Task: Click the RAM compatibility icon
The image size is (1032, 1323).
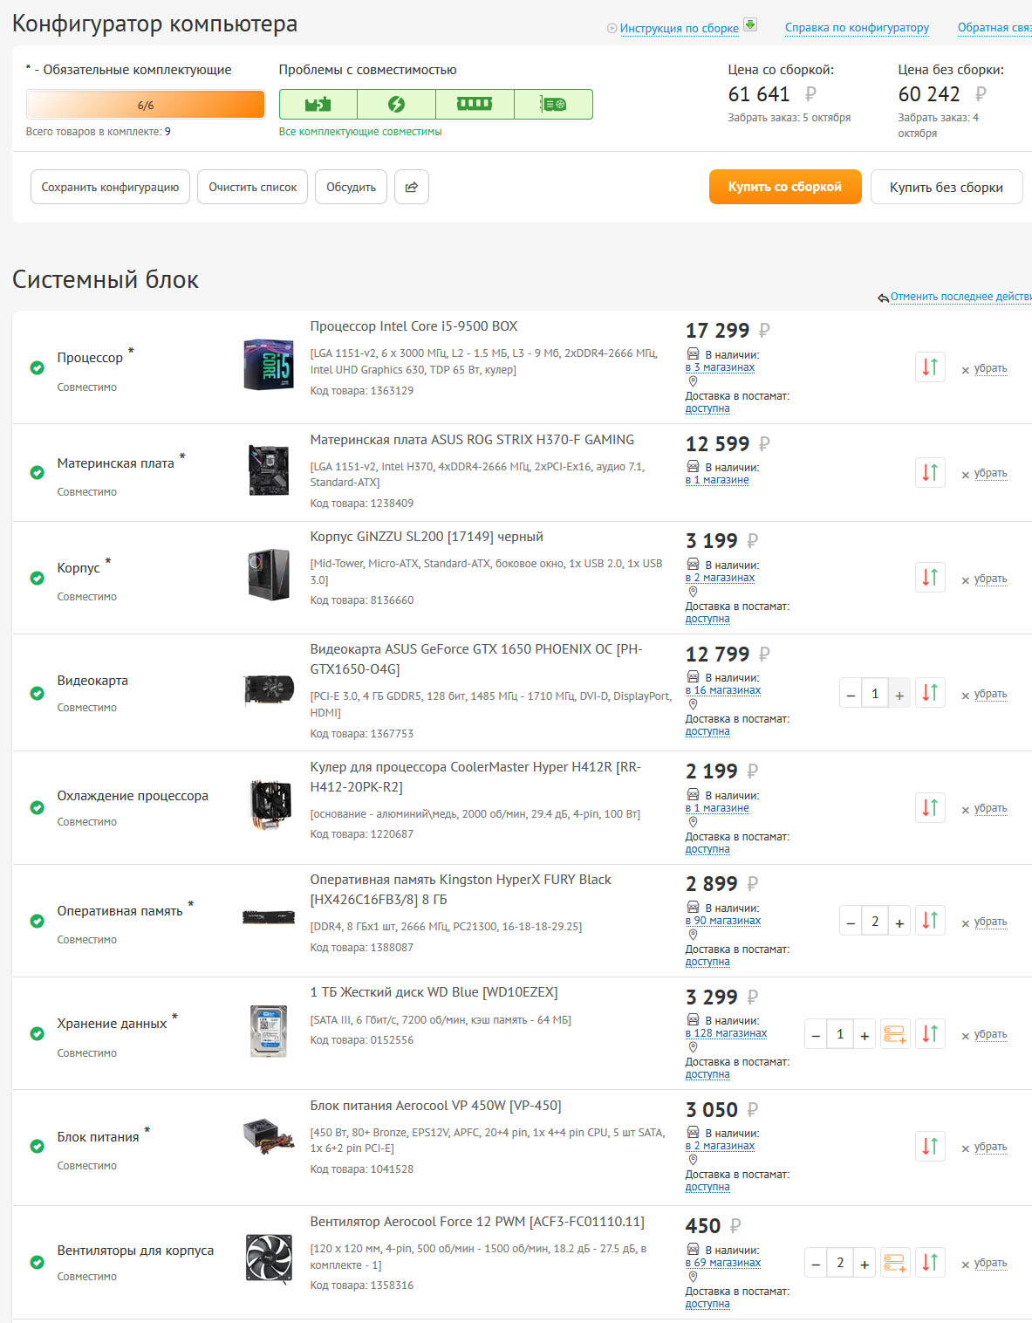Action: (x=475, y=104)
